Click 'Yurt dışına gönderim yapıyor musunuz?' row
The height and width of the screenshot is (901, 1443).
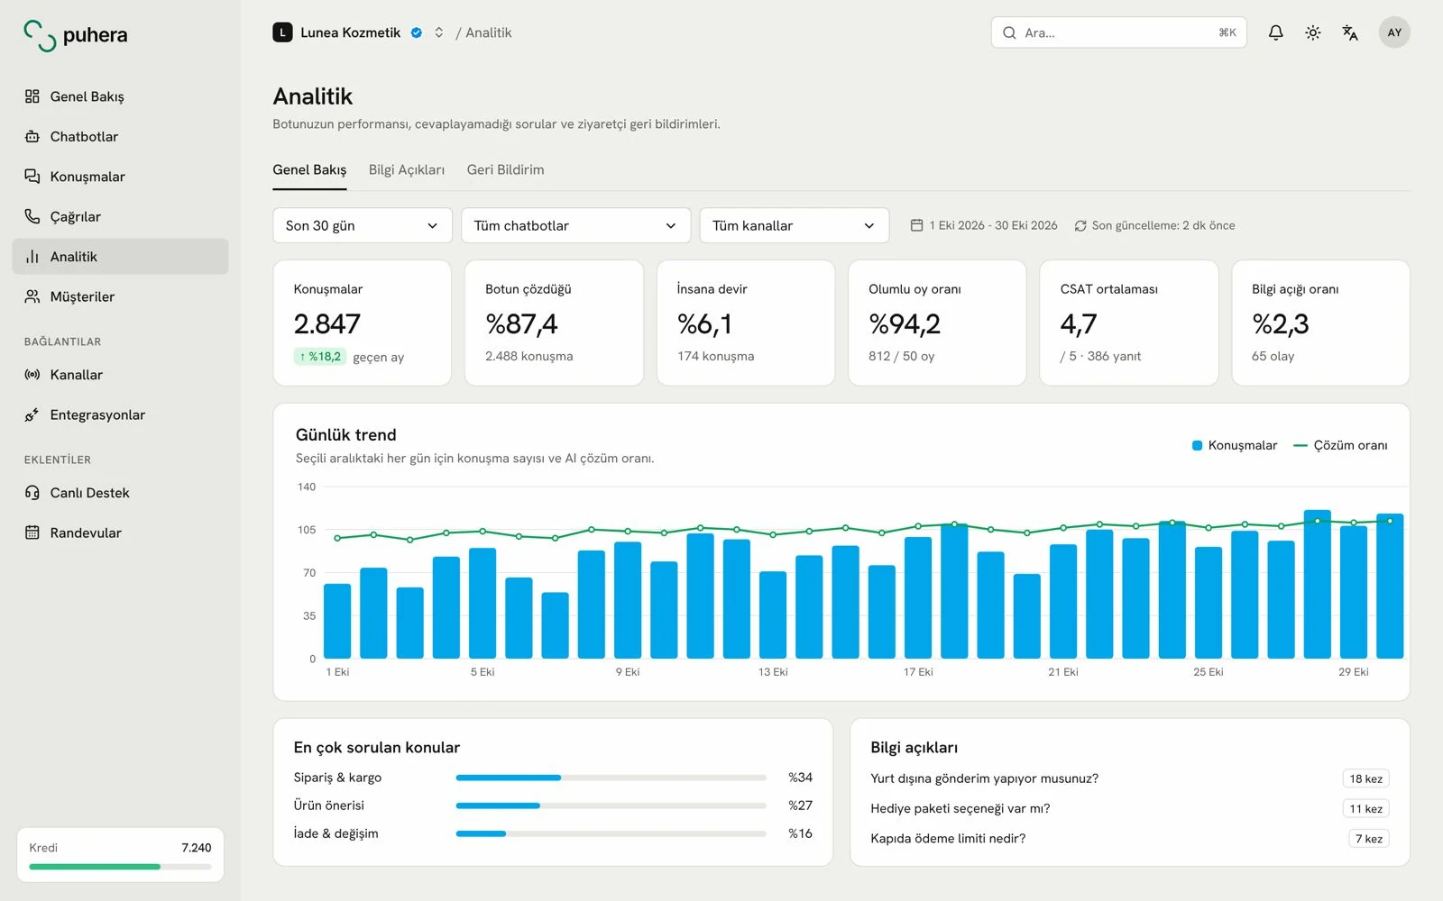[1129, 778]
